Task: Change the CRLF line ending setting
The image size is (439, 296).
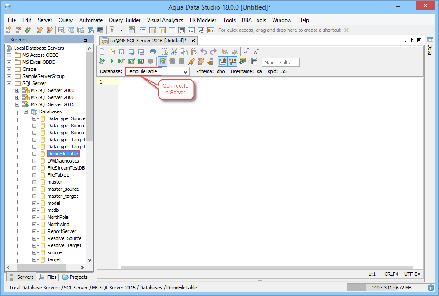Action: tap(391, 274)
